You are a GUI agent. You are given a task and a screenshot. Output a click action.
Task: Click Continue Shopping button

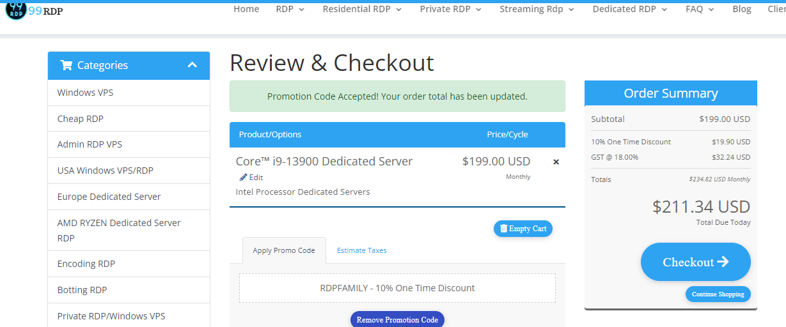pyautogui.click(x=718, y=294)
